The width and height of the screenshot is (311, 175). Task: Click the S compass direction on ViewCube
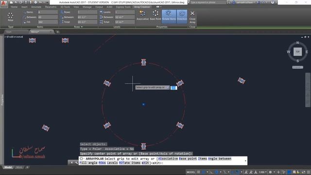297,61
